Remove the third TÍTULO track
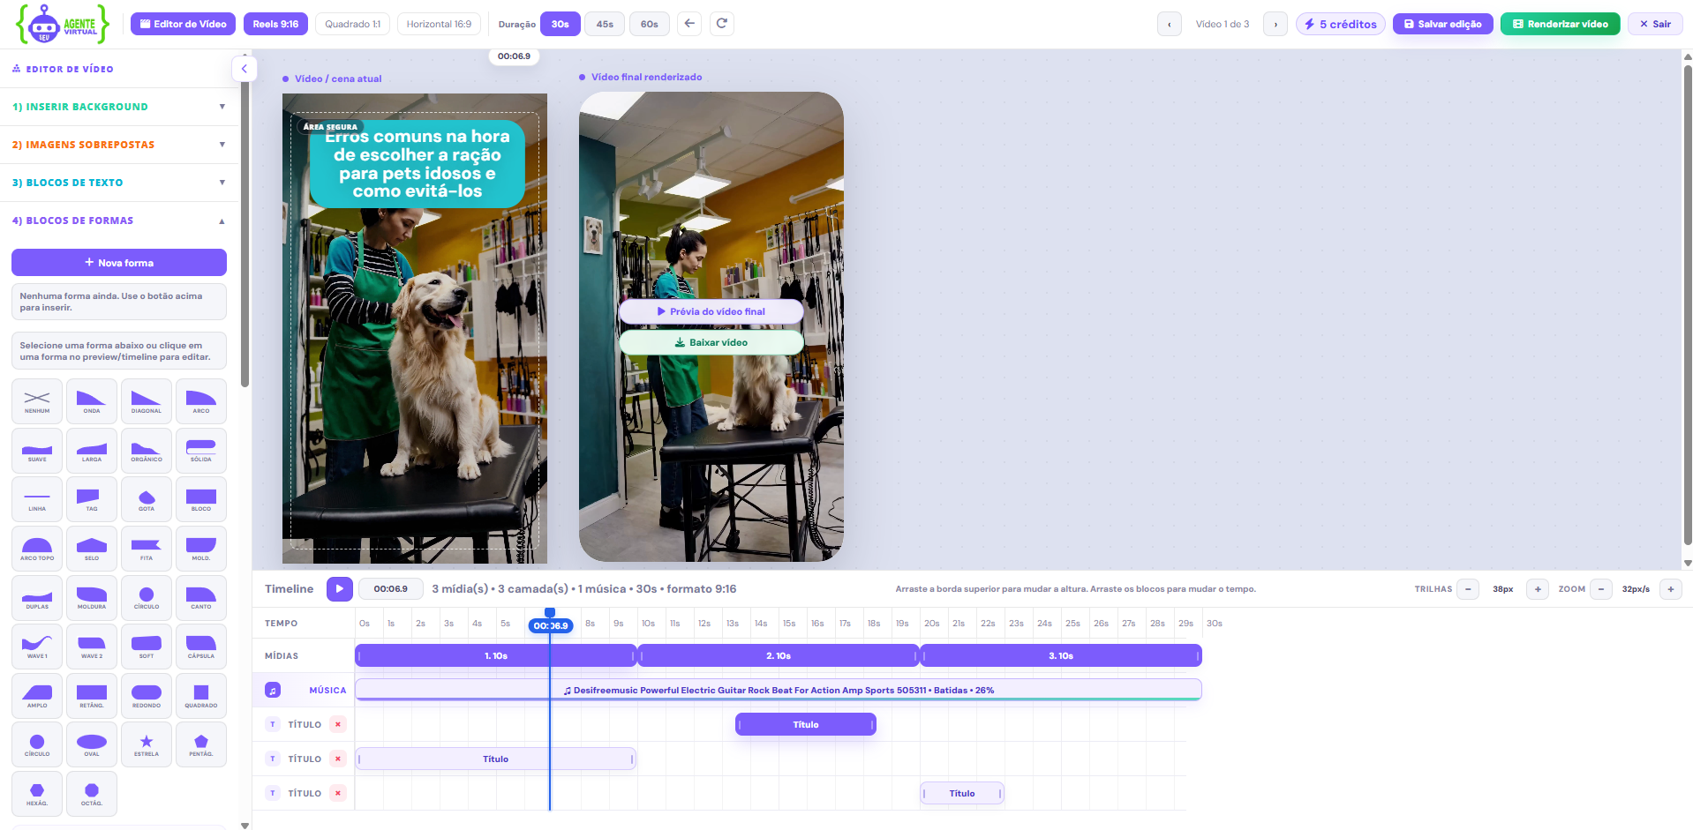 point(338,793)
